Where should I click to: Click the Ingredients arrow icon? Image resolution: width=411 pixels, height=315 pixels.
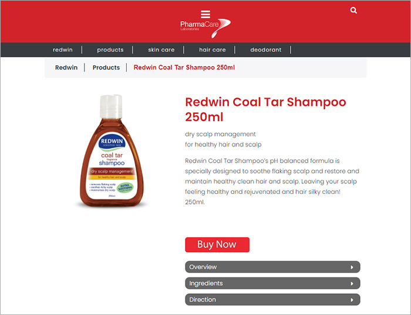pos(352,283)
